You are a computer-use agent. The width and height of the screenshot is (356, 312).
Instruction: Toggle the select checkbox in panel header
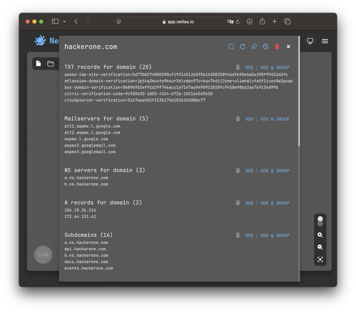tap(231, 46)
